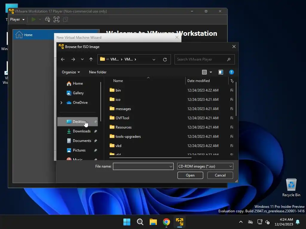The width and height of the screenshot is (306, 229).
Task: Click the Cancel button
Action: coord(220,175)
